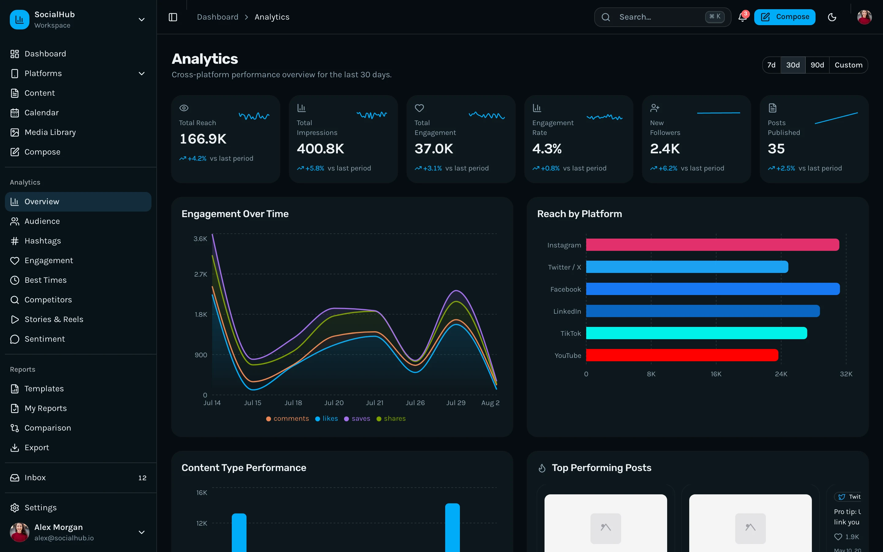The height and width of the screenshot is (552, 883).
Task: Click the Export download icon
Action: point(15,448)
